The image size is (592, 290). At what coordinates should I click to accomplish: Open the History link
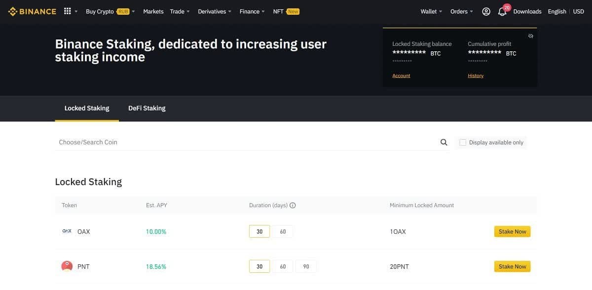coord(476,75)
